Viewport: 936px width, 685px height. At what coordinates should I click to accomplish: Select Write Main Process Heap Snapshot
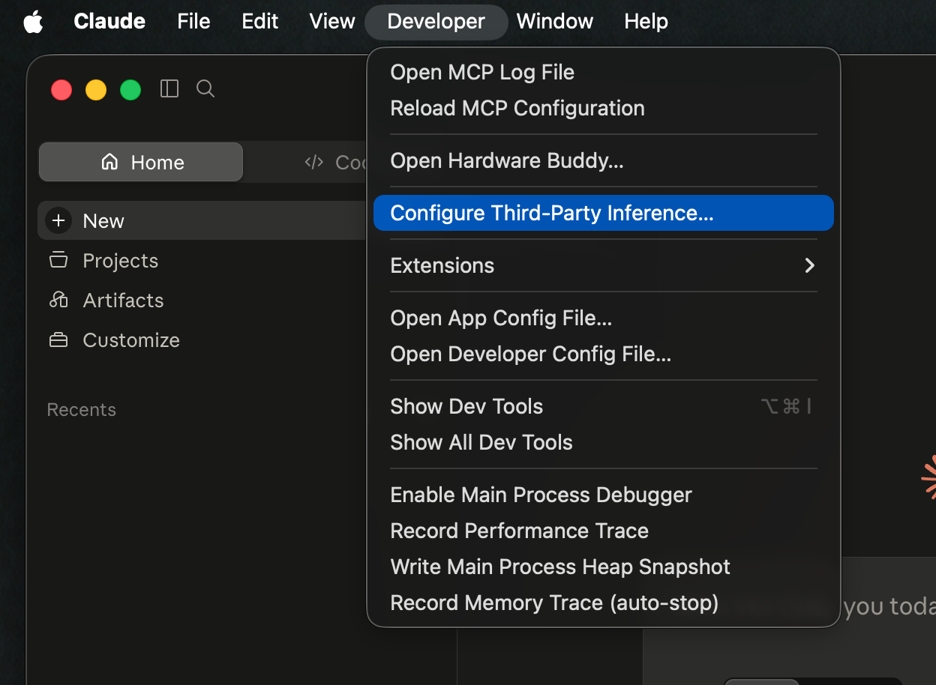[604, 567]
